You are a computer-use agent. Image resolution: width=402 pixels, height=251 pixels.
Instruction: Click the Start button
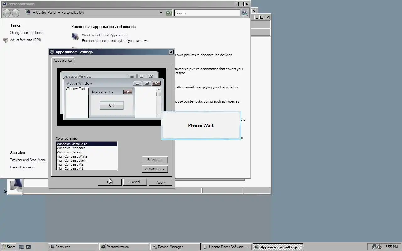click(8, 247)
